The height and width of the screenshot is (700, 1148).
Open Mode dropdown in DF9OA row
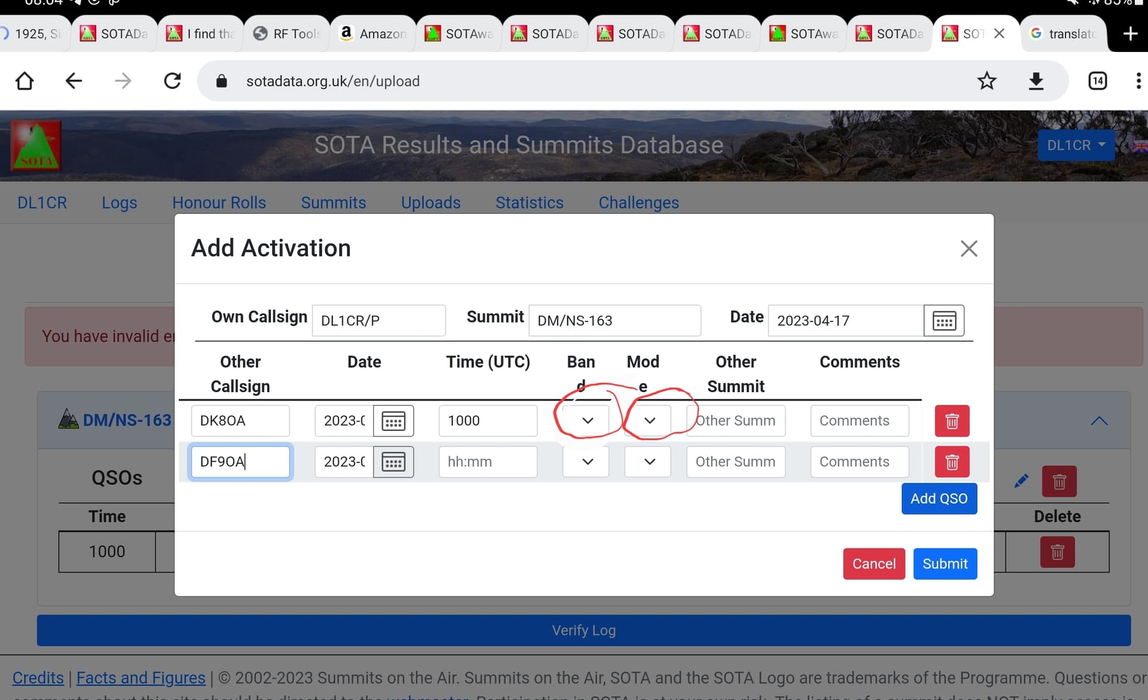(649, 461)
